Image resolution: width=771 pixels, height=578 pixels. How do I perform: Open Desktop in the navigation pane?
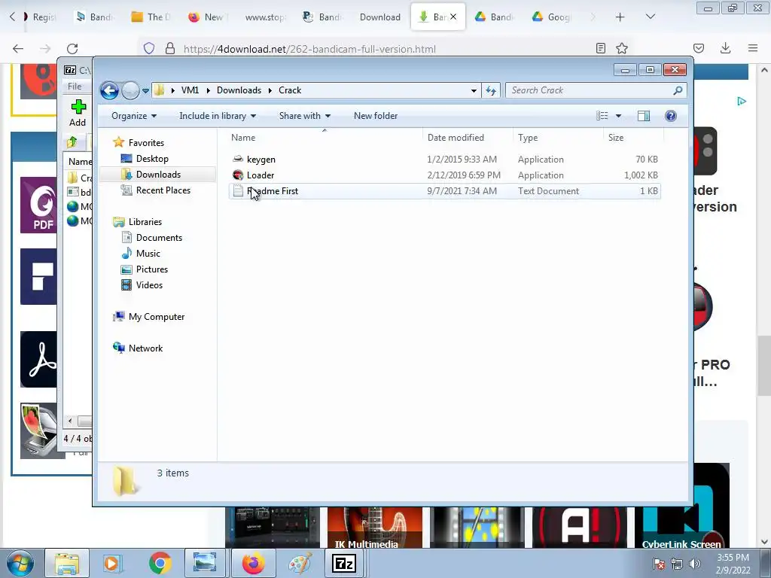[x=152, y=159]
